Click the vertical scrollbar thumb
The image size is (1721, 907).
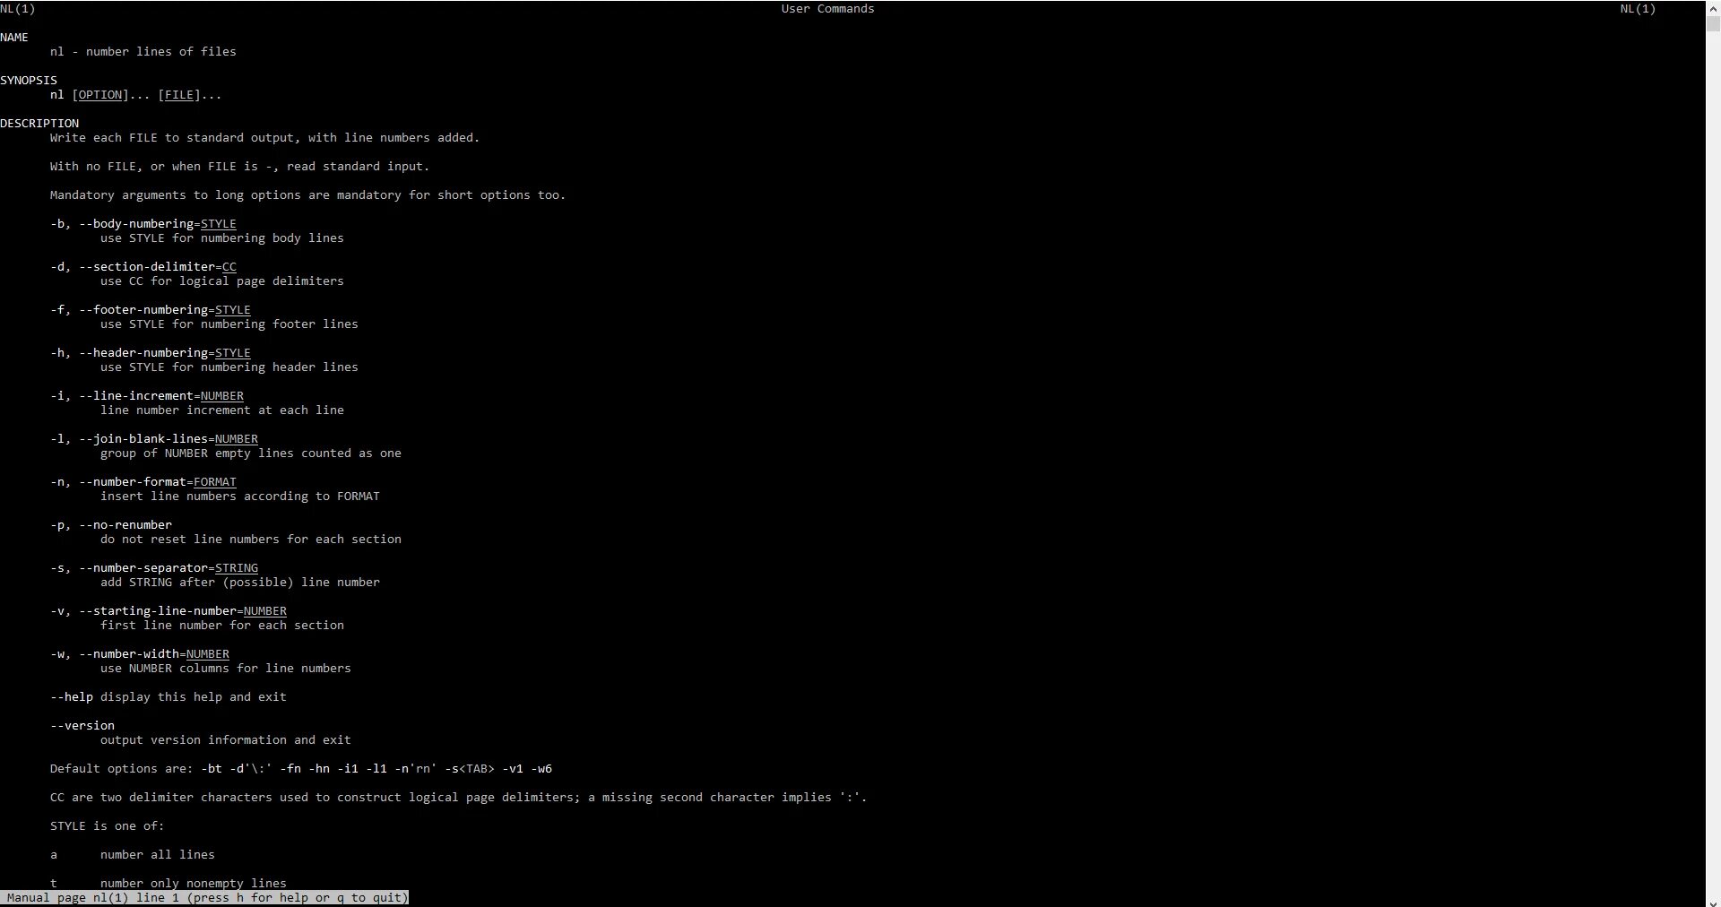point(1713,24)
